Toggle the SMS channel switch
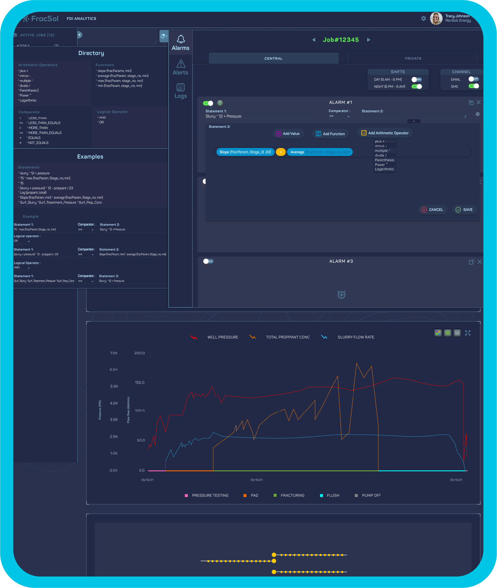Screen dimensions: 497x588 pyautogui.click(x=474, y=86)
